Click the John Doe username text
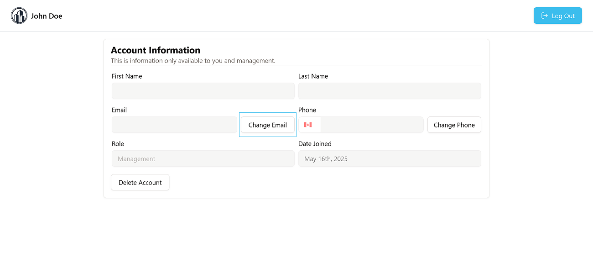 47,16
